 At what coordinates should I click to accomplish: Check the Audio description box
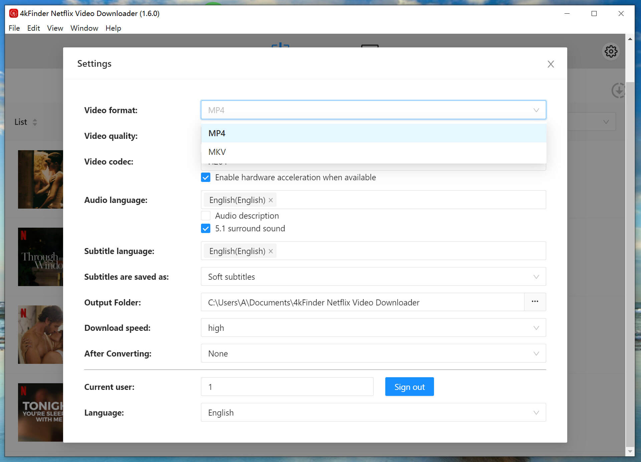pyautogui.click(x=206, y=216)
